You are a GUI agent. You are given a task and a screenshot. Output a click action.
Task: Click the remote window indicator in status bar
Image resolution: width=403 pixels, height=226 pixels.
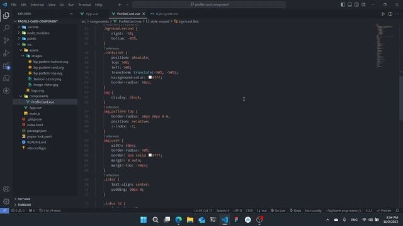[x=4, y=211]
